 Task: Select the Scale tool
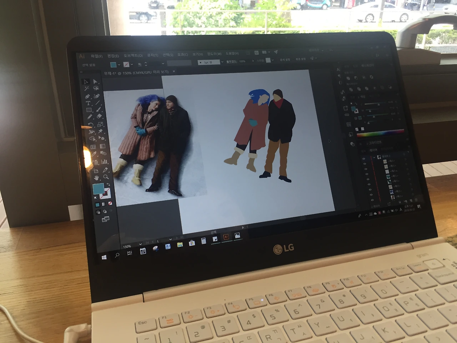100,124
